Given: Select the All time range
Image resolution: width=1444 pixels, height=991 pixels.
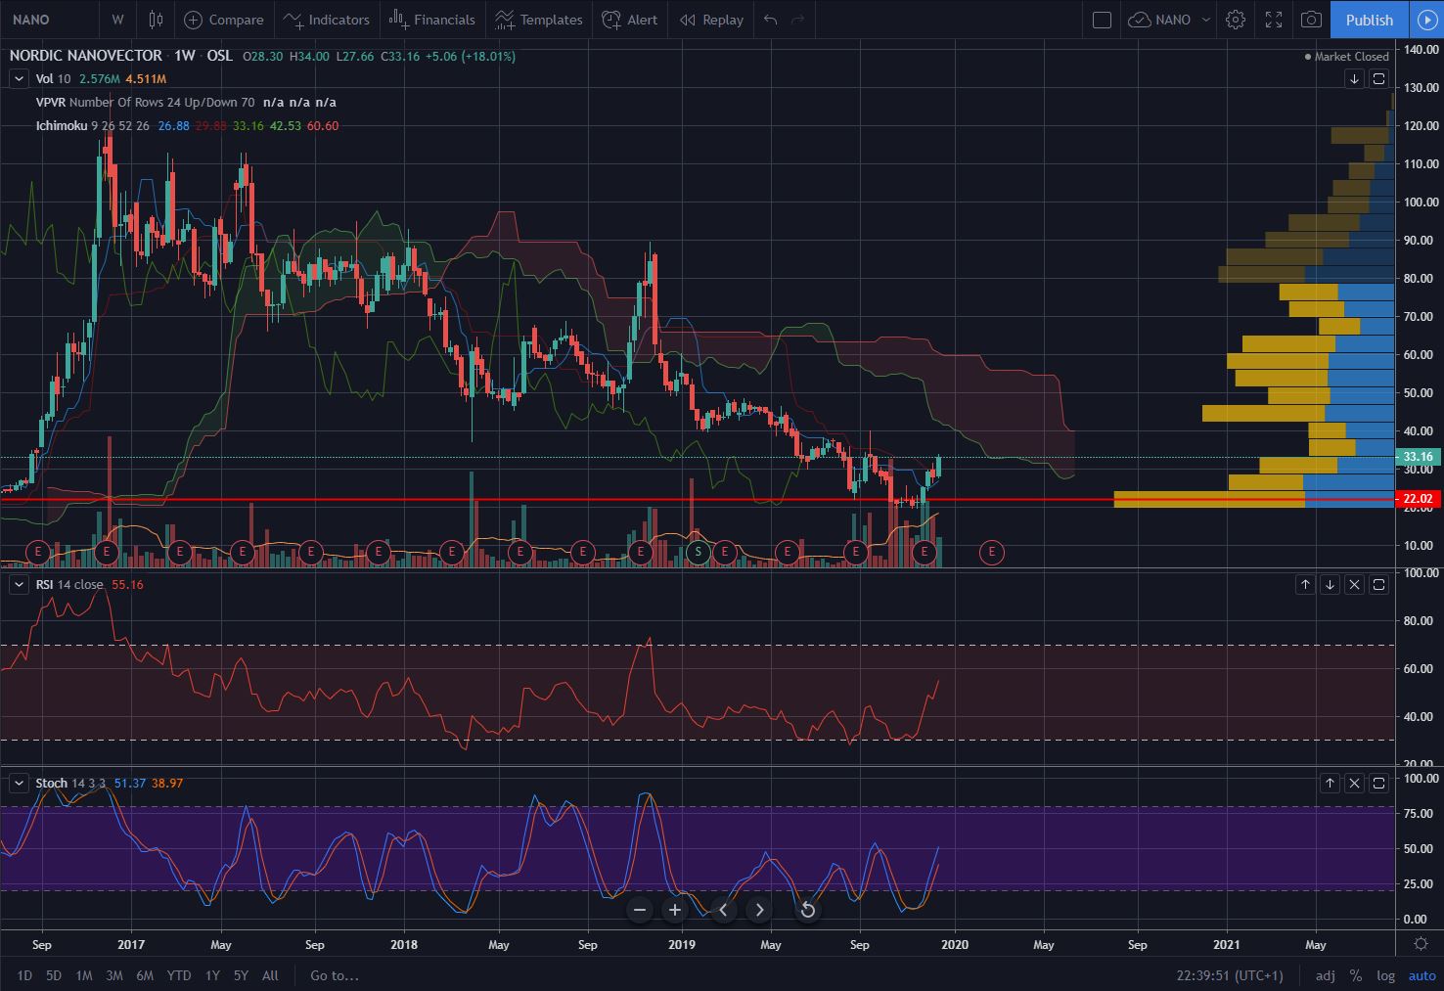Looking at the screenshot, I should tap(270, 975).
